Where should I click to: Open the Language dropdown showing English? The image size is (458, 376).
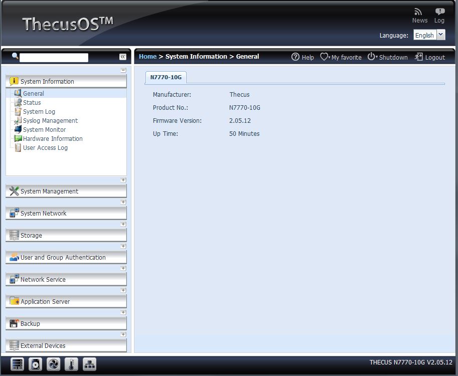click(429, 35)
